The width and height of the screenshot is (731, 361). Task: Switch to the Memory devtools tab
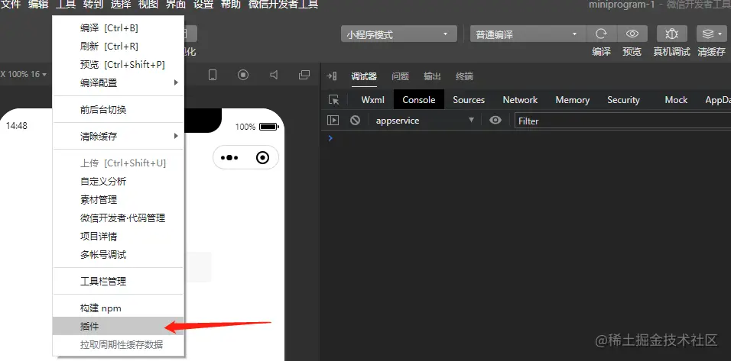[573, 100]
